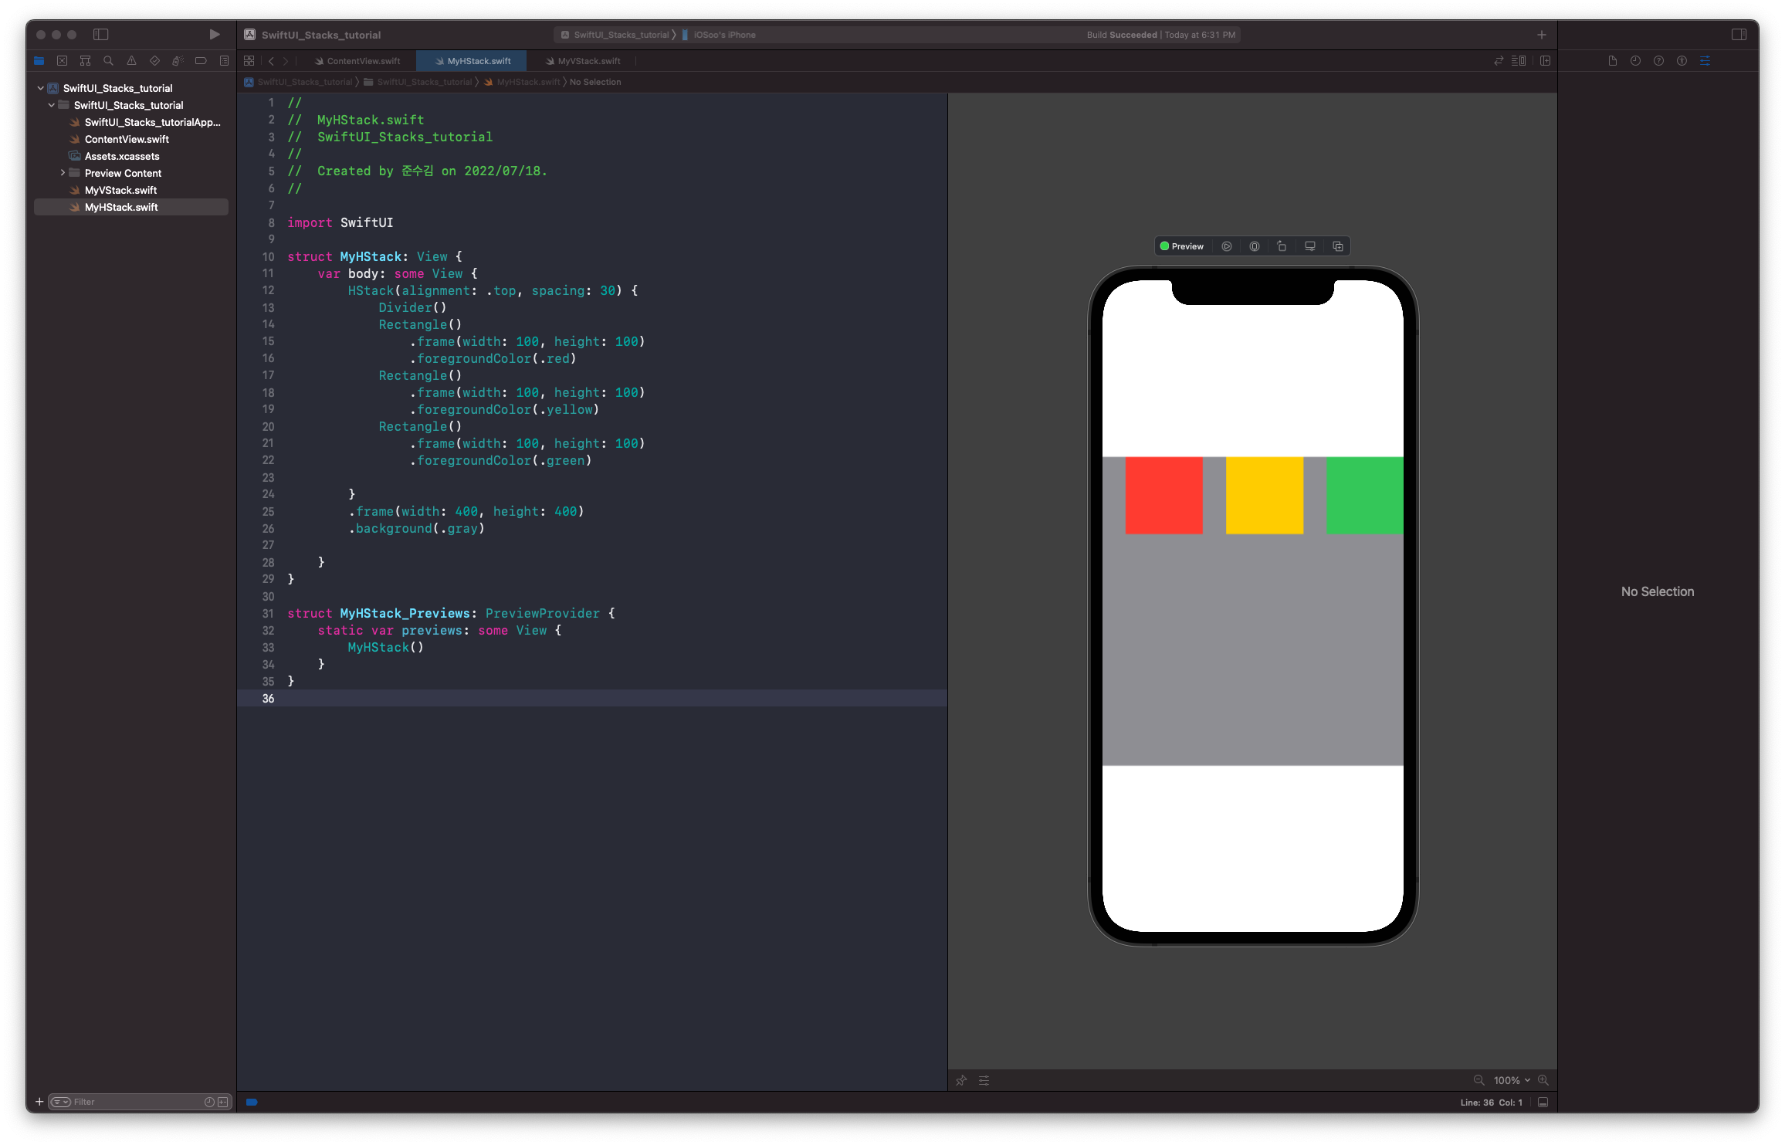Collapse the SwiftUI_Stacks_tutorial project root
1785x1145 pixels.
point(41,88)
